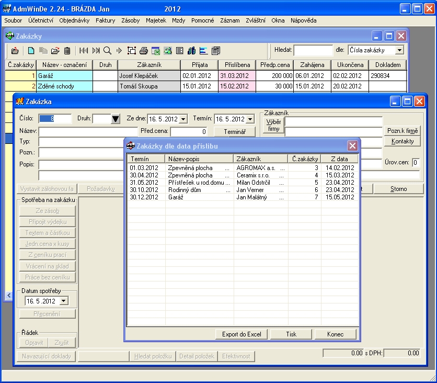Screen dimensions: 437x383
Task: Open the Zásoby menu
Action: coord(131,20)
